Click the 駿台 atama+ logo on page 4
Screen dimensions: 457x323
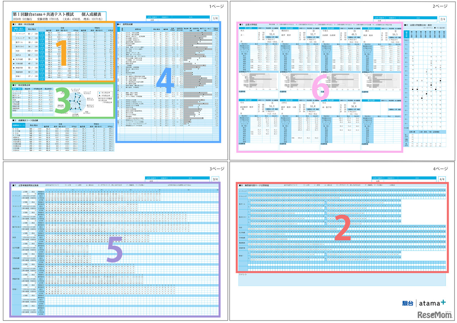424,303
